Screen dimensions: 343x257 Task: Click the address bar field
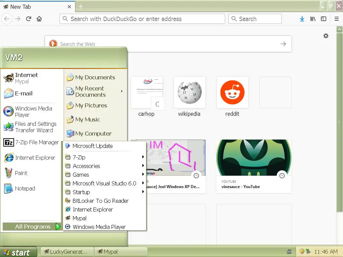(x=142, y=19)
